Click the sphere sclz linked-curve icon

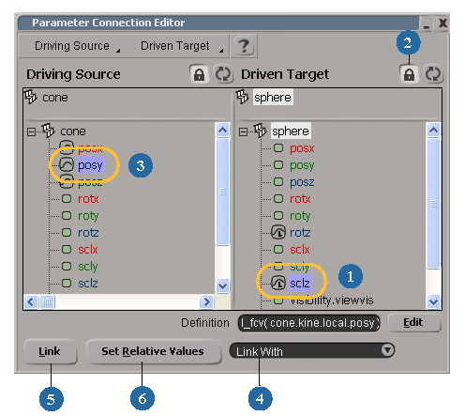click(277, 283)
